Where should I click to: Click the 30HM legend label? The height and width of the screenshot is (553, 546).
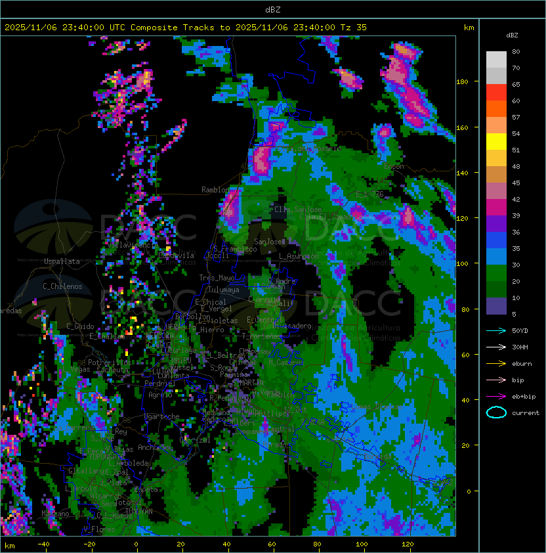pos(520,347)
